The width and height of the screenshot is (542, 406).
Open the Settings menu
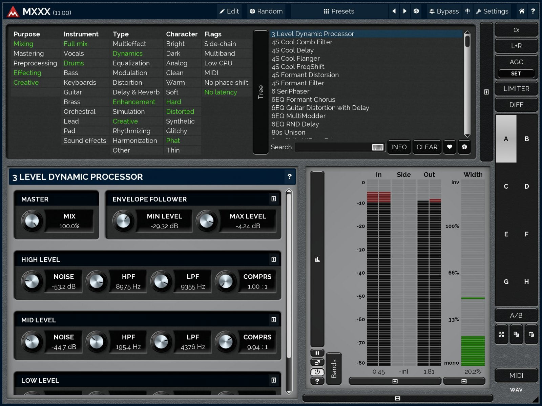click(x=492, y=11)
